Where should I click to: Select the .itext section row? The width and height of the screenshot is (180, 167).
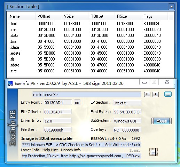(x=91, y=30)
